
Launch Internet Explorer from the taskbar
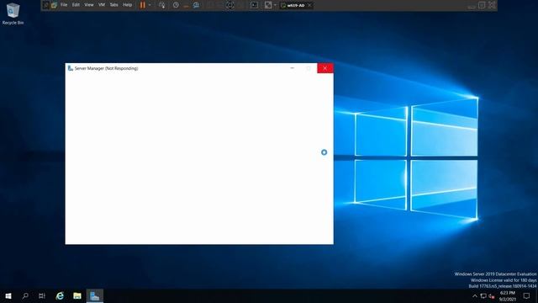pos(60,295)
